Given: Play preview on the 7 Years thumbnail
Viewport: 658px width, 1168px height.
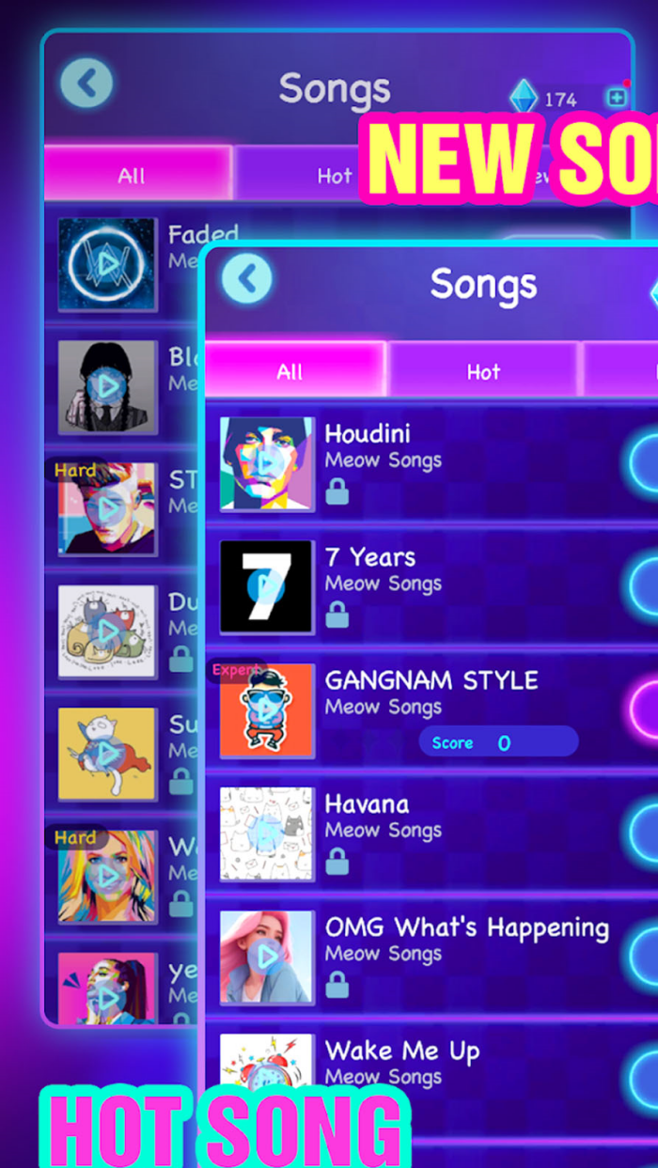Looking at the screenshot, I should click(x=267, y=587).
